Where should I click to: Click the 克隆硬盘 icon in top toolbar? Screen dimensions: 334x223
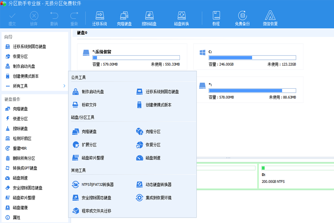124,18
